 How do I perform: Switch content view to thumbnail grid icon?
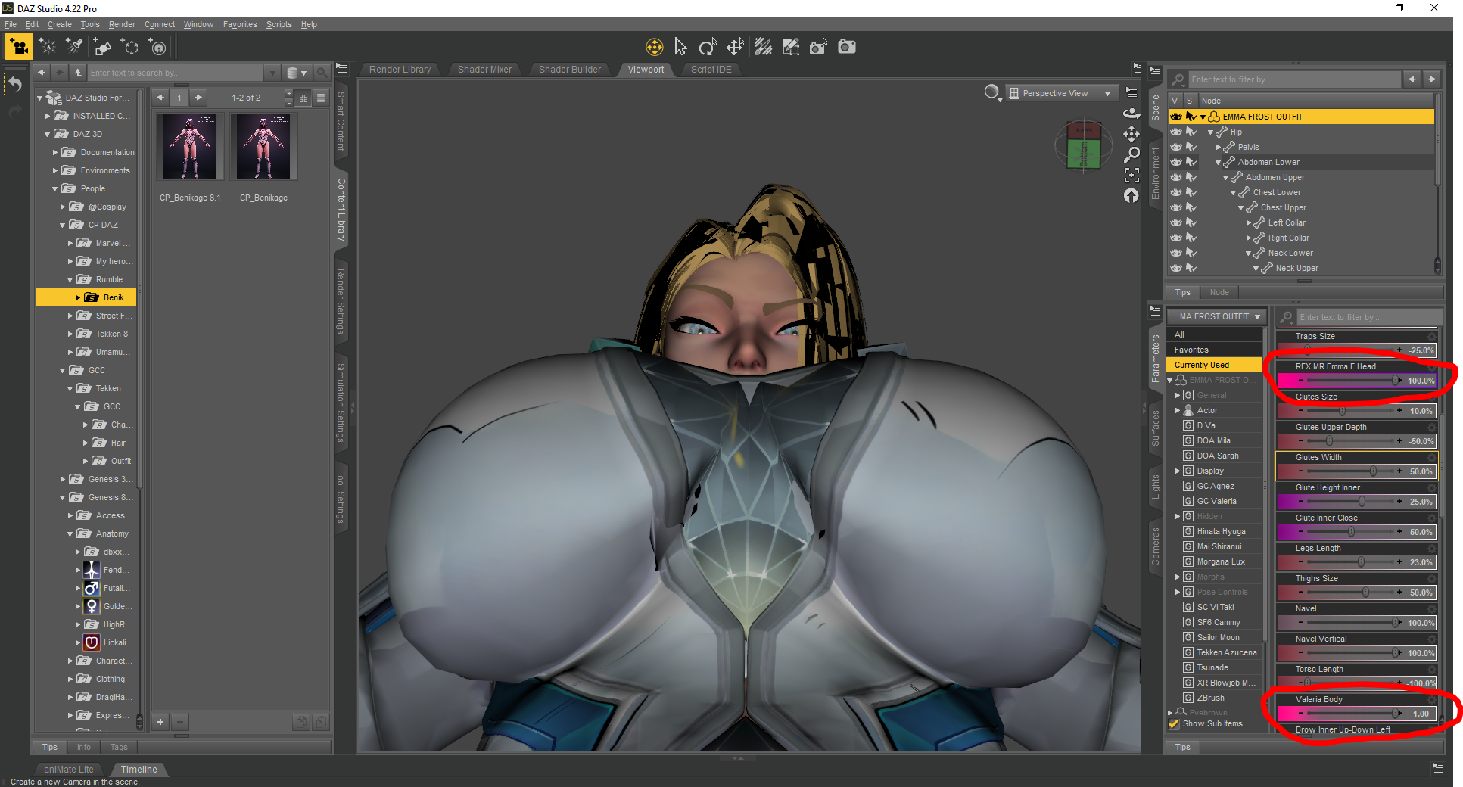click(x=303, y=98)
